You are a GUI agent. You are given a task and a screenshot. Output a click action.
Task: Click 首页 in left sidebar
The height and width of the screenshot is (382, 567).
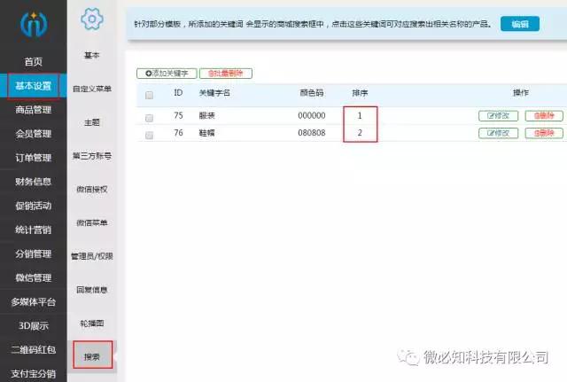pos(33,62)
